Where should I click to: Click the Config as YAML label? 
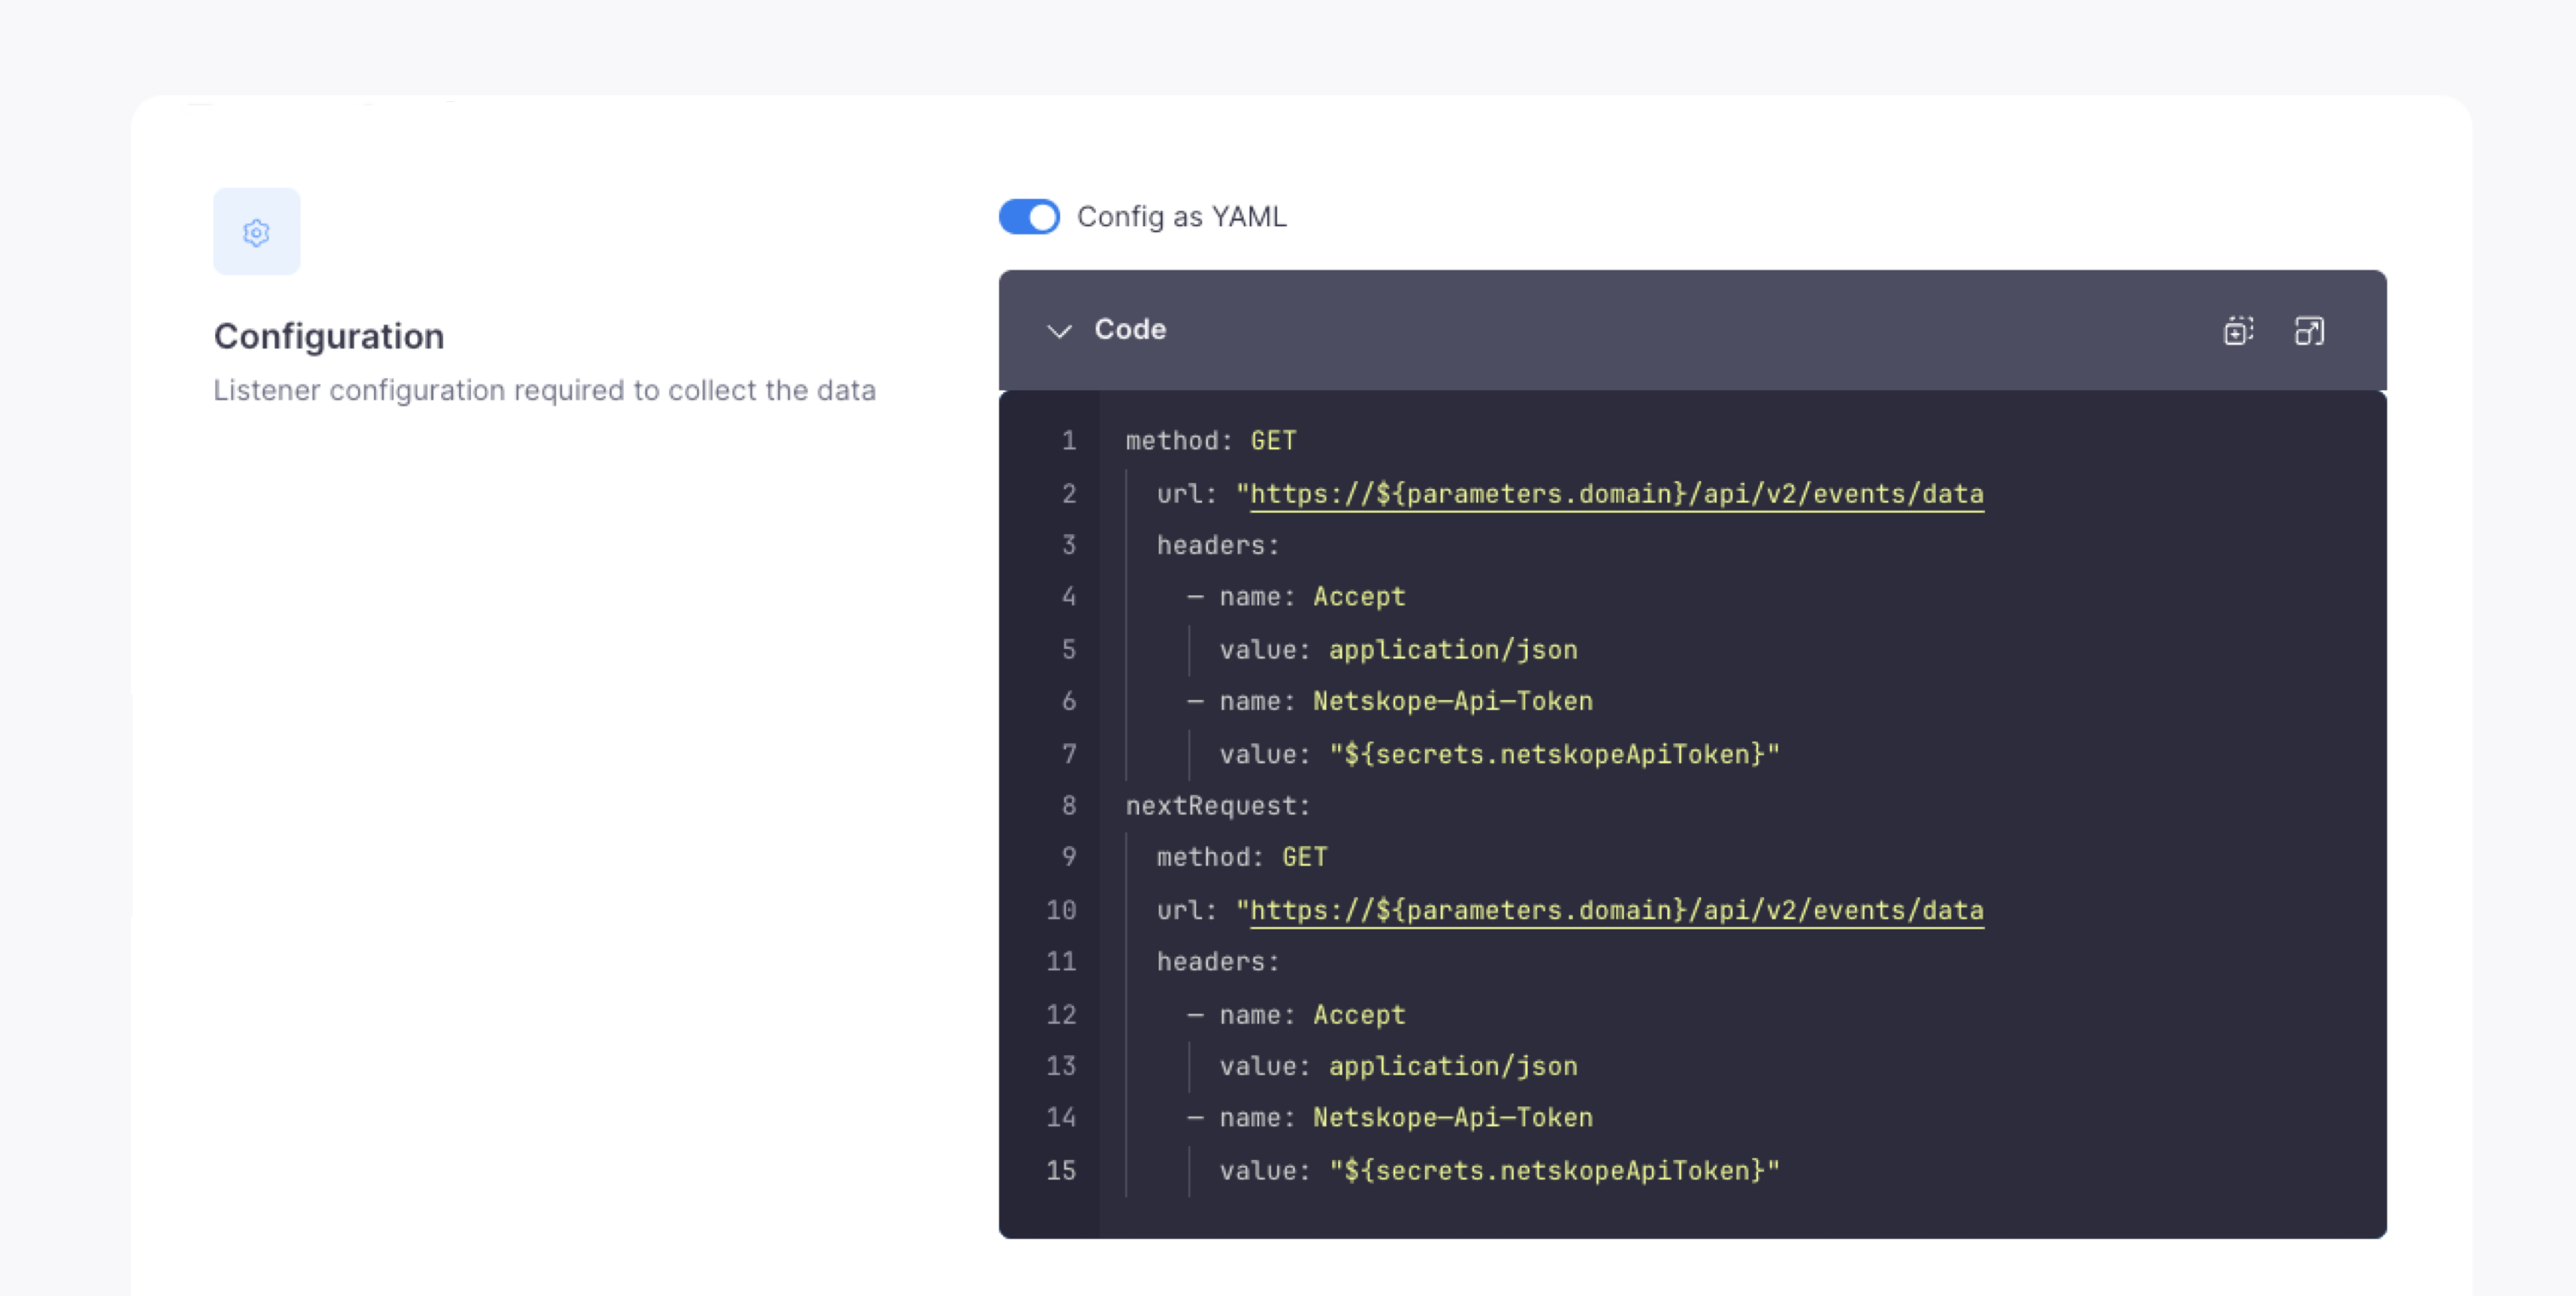coord(1181,217)
